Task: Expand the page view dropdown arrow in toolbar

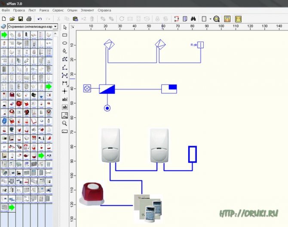Action: [x=210, y=19]
